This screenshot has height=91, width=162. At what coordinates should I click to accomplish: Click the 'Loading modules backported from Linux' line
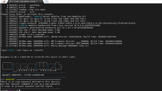point(51,25)
